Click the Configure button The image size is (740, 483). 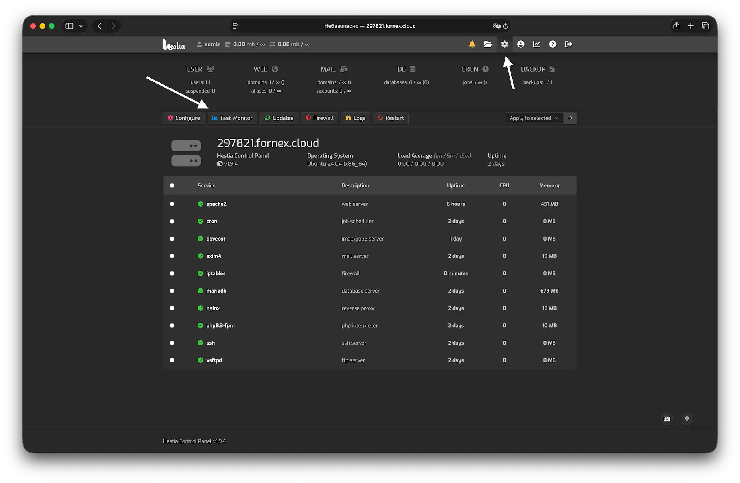[x=184, y=118]
